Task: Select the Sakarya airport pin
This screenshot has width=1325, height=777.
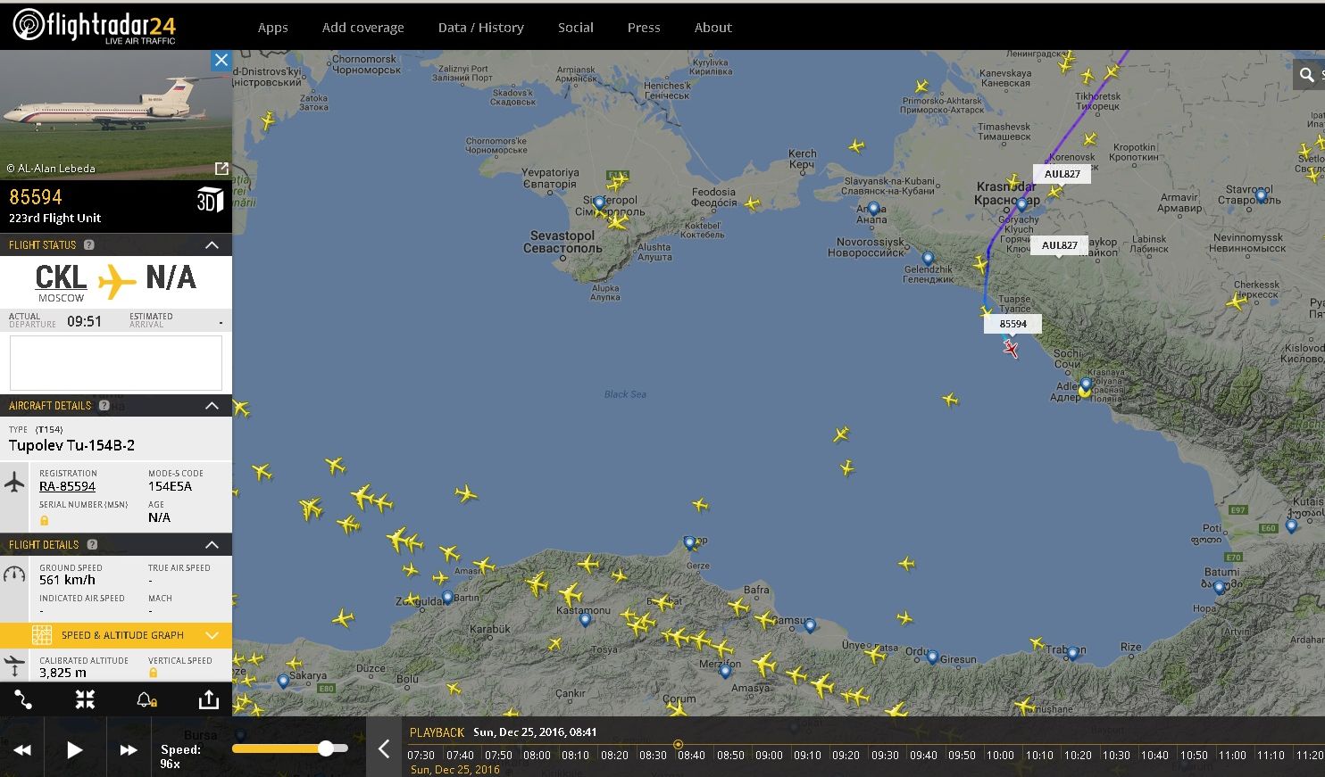Action: click(x=283, y=681)
